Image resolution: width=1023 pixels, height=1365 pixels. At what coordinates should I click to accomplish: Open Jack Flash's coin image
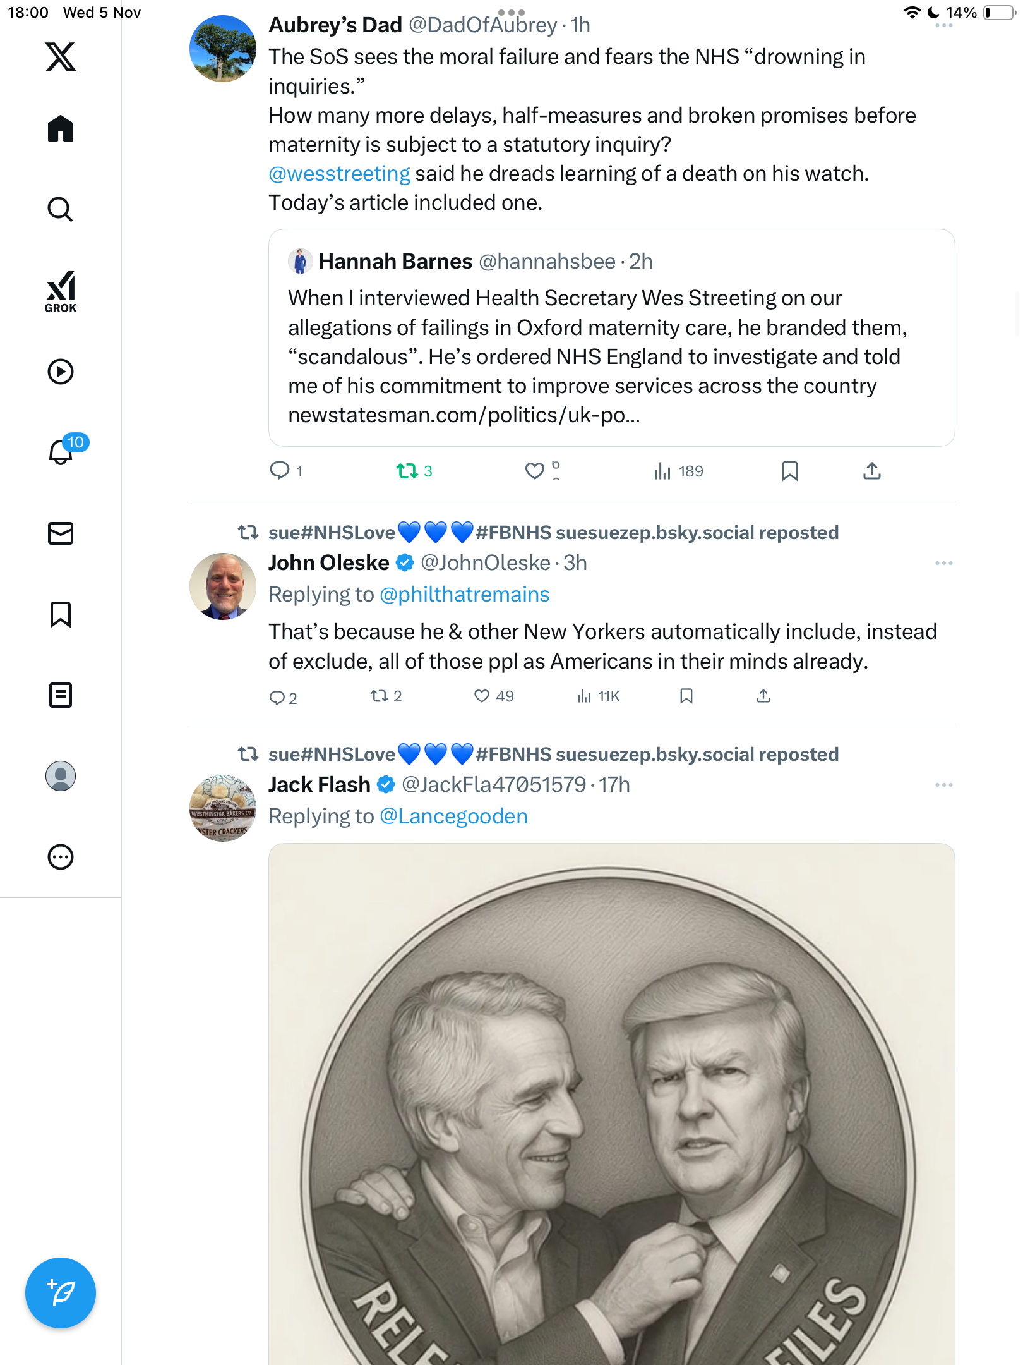611,1106
